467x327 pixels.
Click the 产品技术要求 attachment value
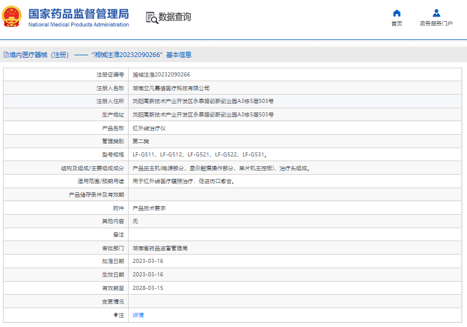click(149, 208)
